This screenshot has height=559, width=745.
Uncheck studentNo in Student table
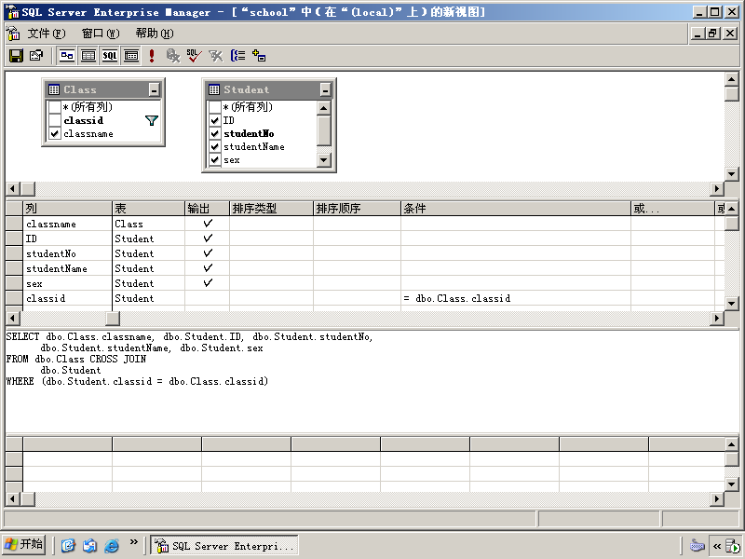[x=215, y=133]
